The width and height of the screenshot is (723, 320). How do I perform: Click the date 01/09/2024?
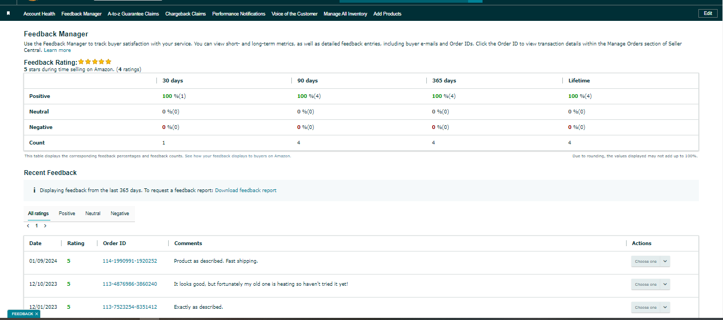[x=43, y=261]
